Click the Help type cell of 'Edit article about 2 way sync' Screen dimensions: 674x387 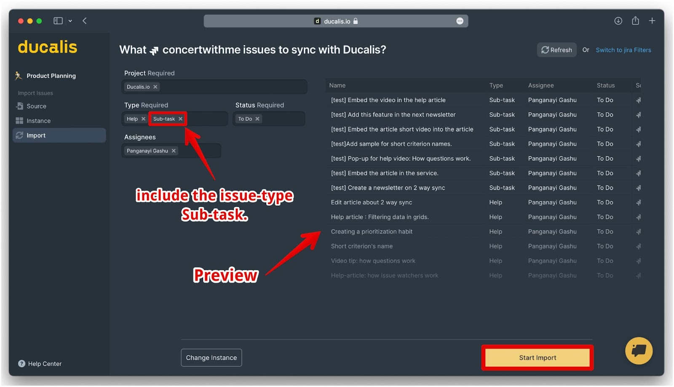tap(496, 203)
